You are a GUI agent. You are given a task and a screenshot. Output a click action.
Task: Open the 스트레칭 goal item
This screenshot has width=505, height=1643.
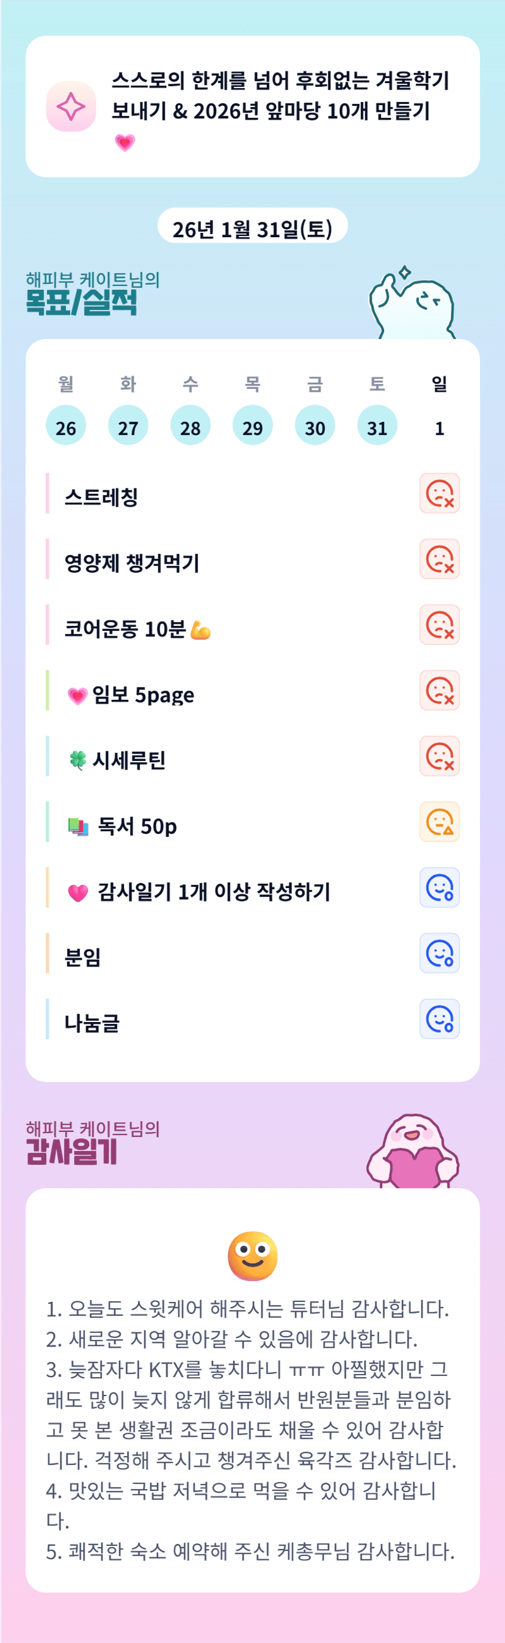click(102, 497)
